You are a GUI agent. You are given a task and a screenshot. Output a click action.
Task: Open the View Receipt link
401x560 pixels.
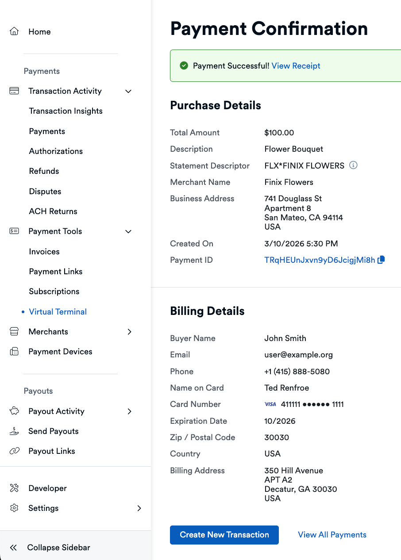[296, 66]
